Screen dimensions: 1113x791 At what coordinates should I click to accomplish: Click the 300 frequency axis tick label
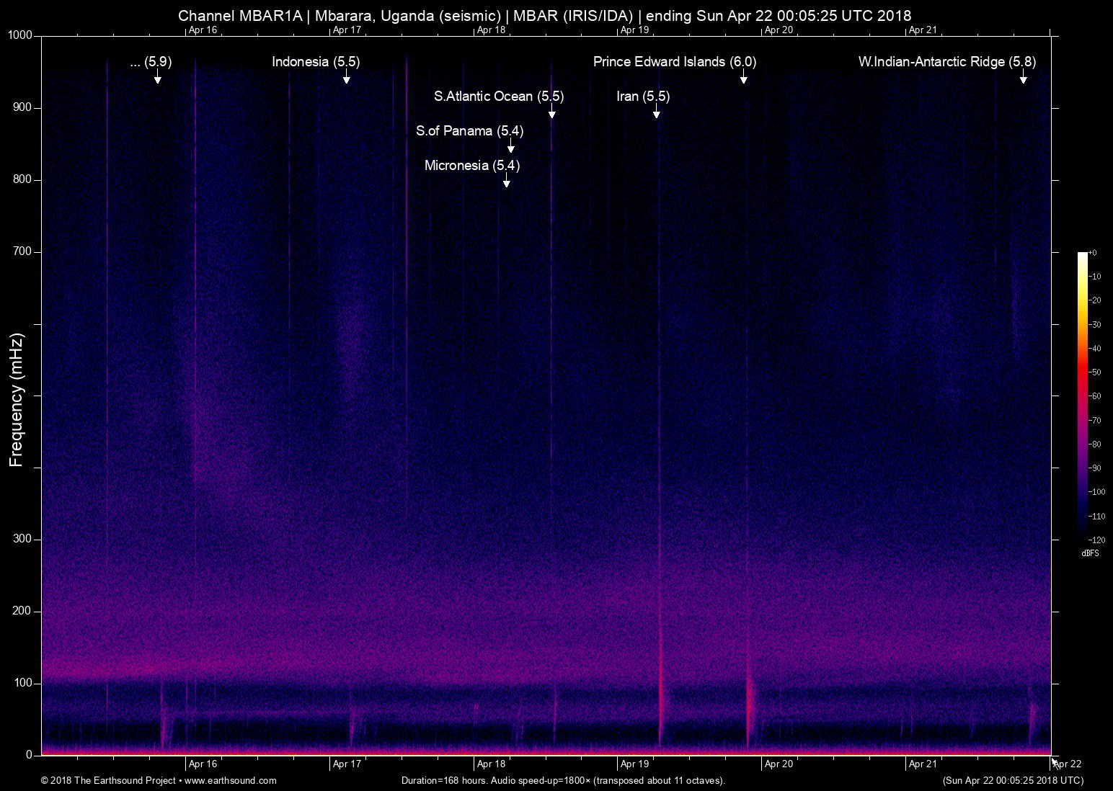tap(22, 539)
